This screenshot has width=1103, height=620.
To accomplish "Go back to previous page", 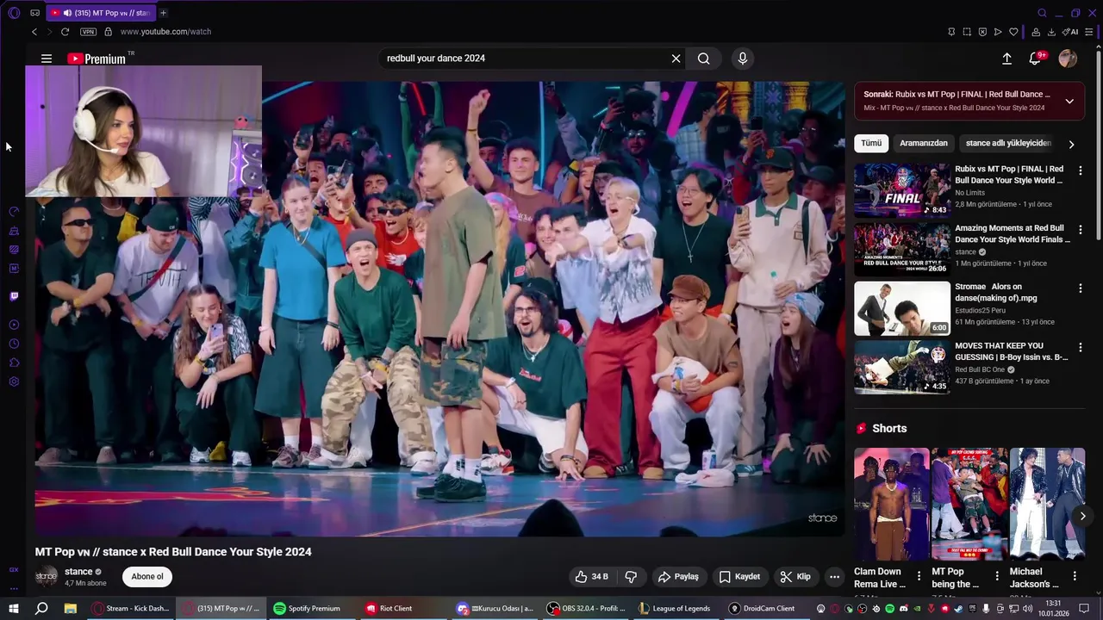I will tap(34, 32).
